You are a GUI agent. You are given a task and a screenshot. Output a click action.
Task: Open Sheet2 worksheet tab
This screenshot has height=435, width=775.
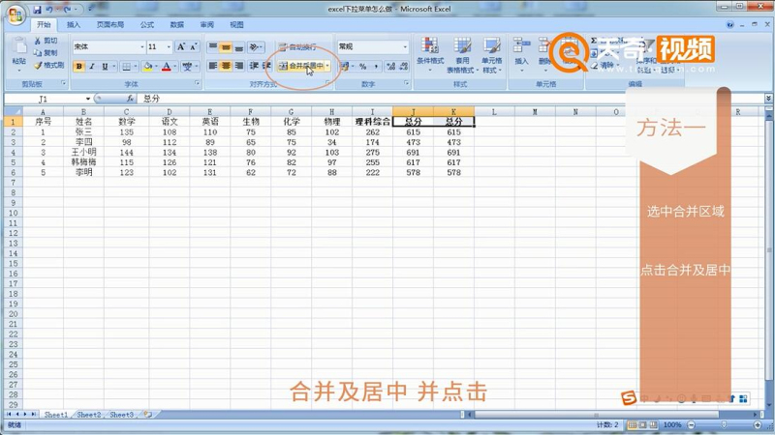tap(89, 415)
